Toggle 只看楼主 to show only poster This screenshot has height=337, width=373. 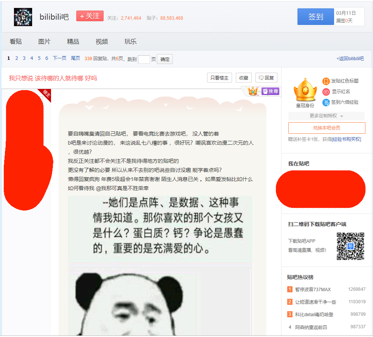coord(219,78)
